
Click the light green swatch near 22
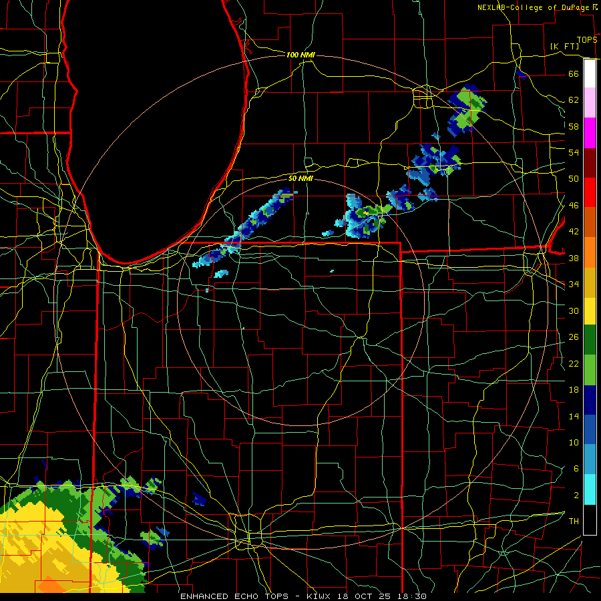pos(590,370)
